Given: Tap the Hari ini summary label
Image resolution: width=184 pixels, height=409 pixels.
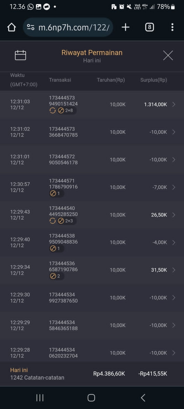Looking at the screenshot, I should [x=19, y=370].
